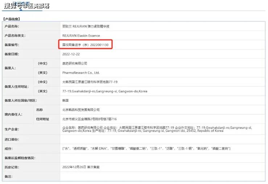This screenshot has height=184, width=268.
Task: Click 住所地址 sublabel under 境内责任人
Action: (x=42, y=119)
